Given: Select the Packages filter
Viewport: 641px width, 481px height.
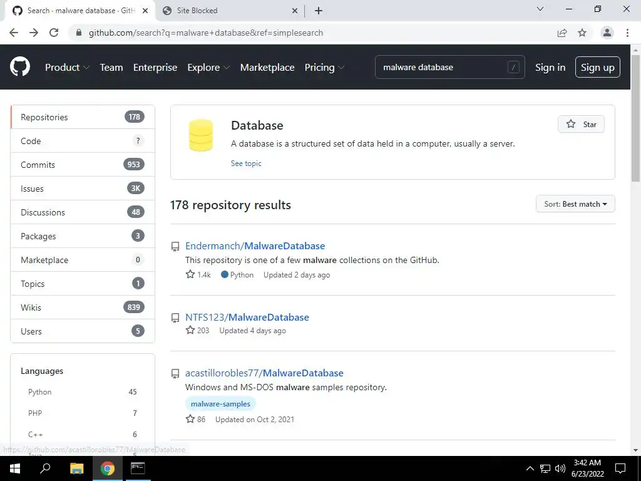Looking at the screenshot, I should click(83, 236).
